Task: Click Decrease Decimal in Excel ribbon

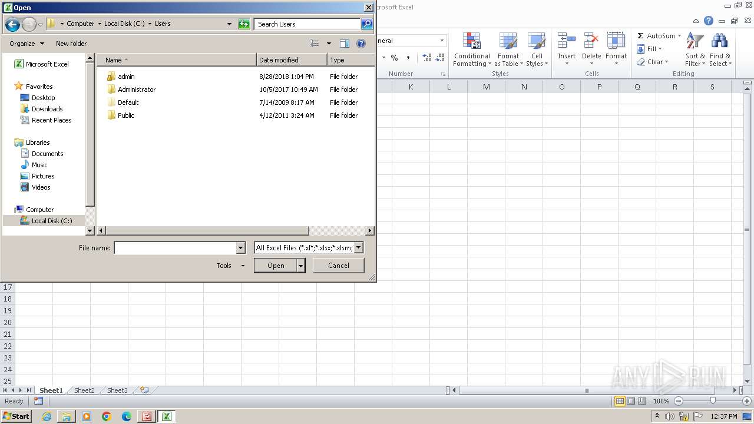Action: pyautogui.click(x=440, y=58)
